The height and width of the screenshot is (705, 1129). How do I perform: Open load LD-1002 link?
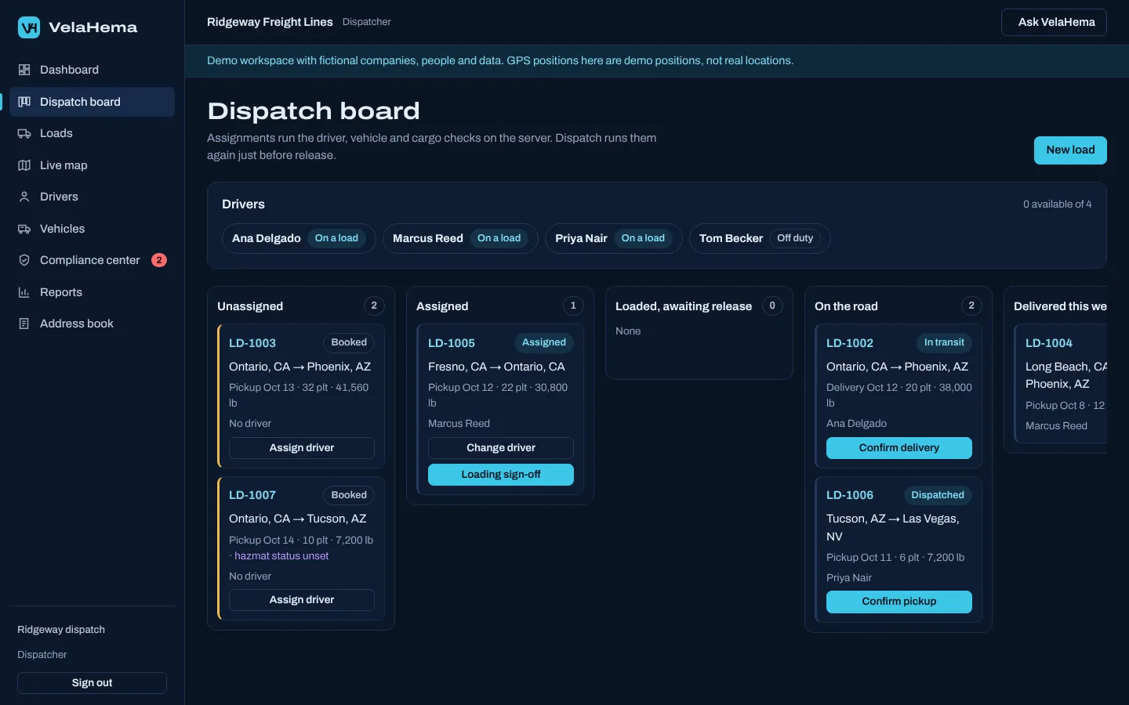850,343
